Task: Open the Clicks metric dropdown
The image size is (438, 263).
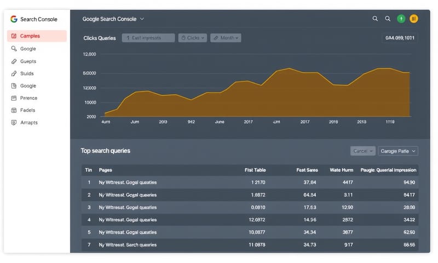Action: pyautogui.click(x=192, y=38)
